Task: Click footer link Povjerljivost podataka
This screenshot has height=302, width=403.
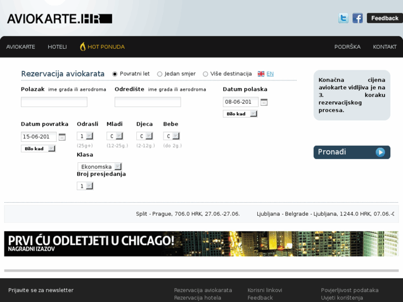Action: tap(350, 290)
